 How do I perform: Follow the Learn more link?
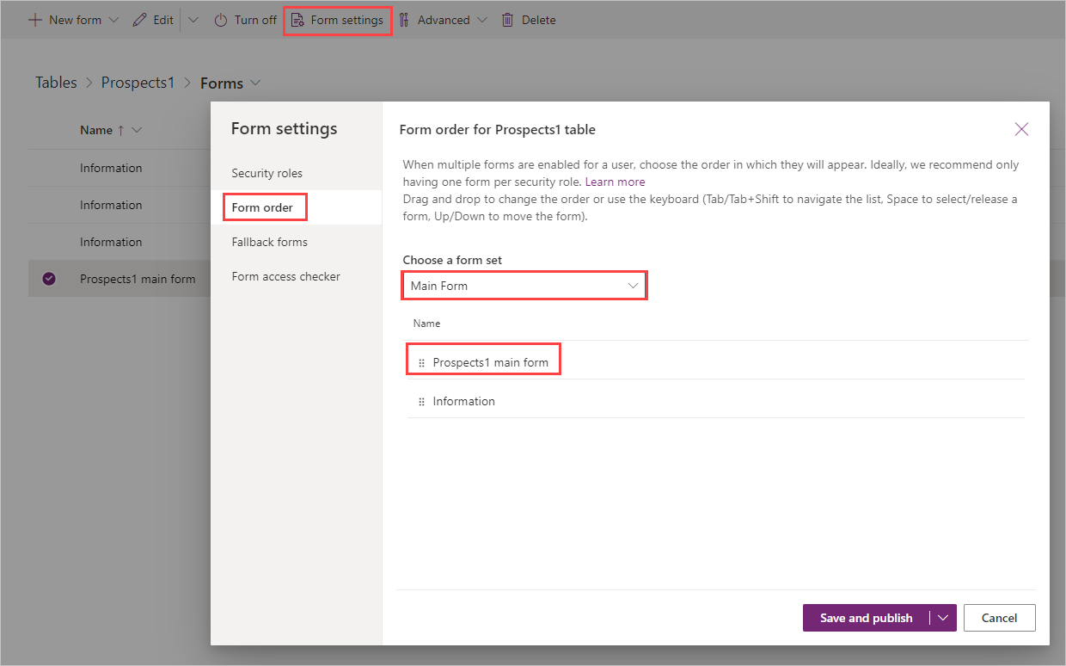tap(615, 182)
